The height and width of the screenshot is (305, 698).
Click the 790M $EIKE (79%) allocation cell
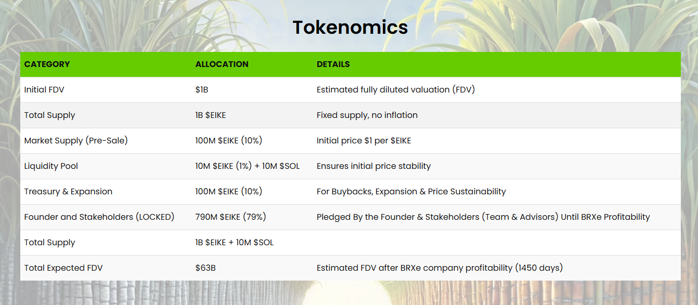[230, 217]
